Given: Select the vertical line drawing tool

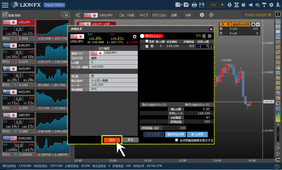Looking at the screenshot, I should tap(278, 63).
